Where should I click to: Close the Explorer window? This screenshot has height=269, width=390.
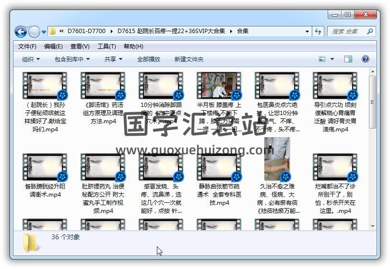(x=366, y=15)
